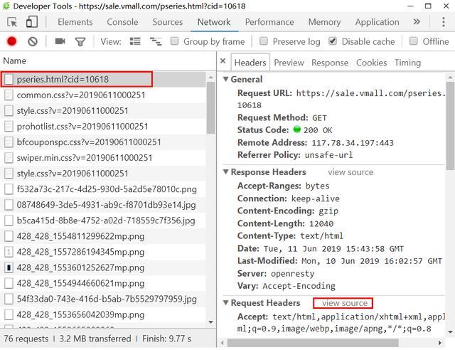Viewport: 455px width, 350px height.
Task: Click file icon of swiper.min.css request
Action: (9, 158)
